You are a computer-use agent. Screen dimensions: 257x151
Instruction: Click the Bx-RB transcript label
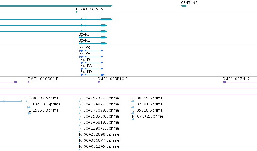pos(84,34)
